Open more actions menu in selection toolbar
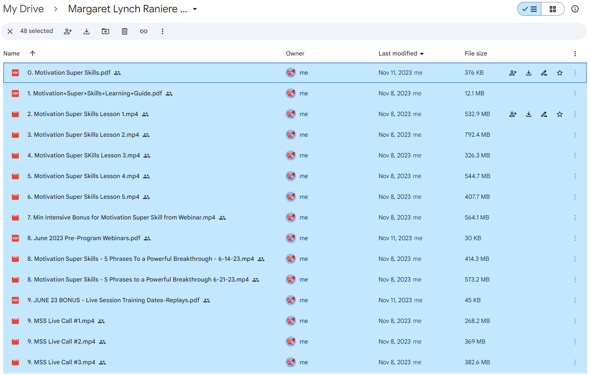Screen dimensions: 590x375 click(163, 31)
